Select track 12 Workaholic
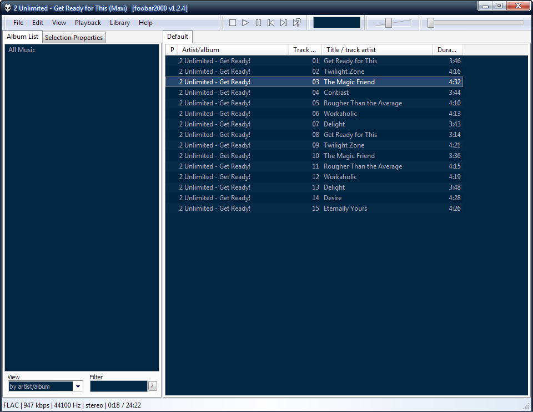 (314, 177)
